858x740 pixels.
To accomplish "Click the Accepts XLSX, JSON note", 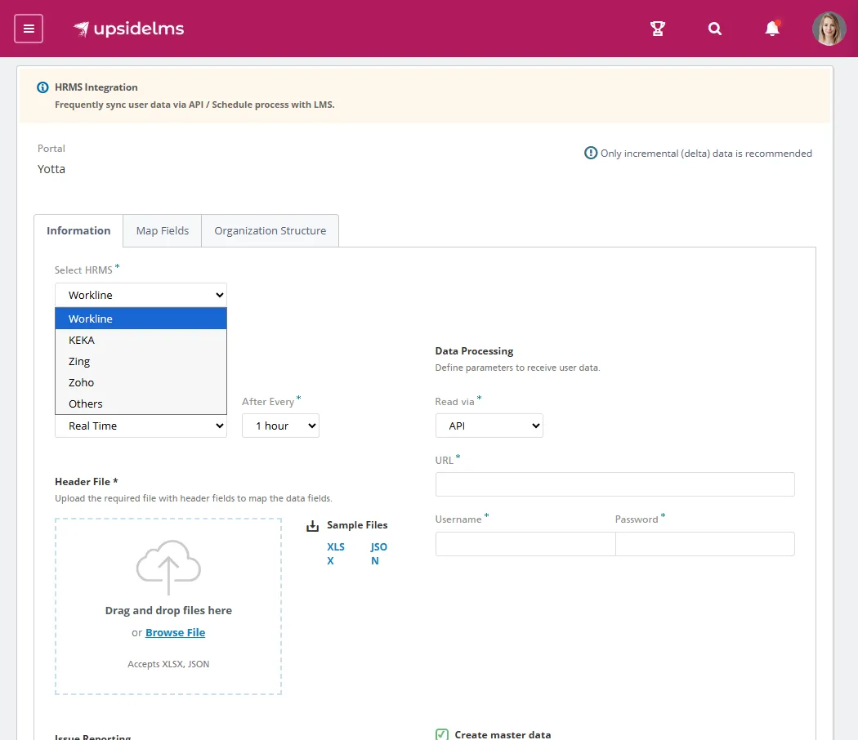I will point(168,664).
